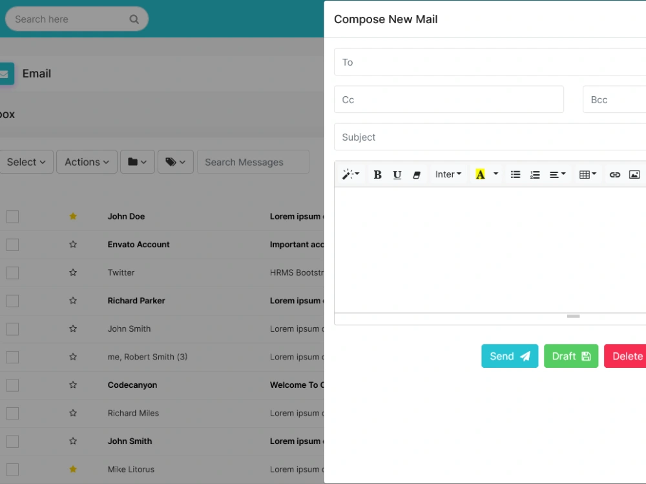646x484 pixels.
Task: Open the Richard Miles sender name
Action: [133, 413]
